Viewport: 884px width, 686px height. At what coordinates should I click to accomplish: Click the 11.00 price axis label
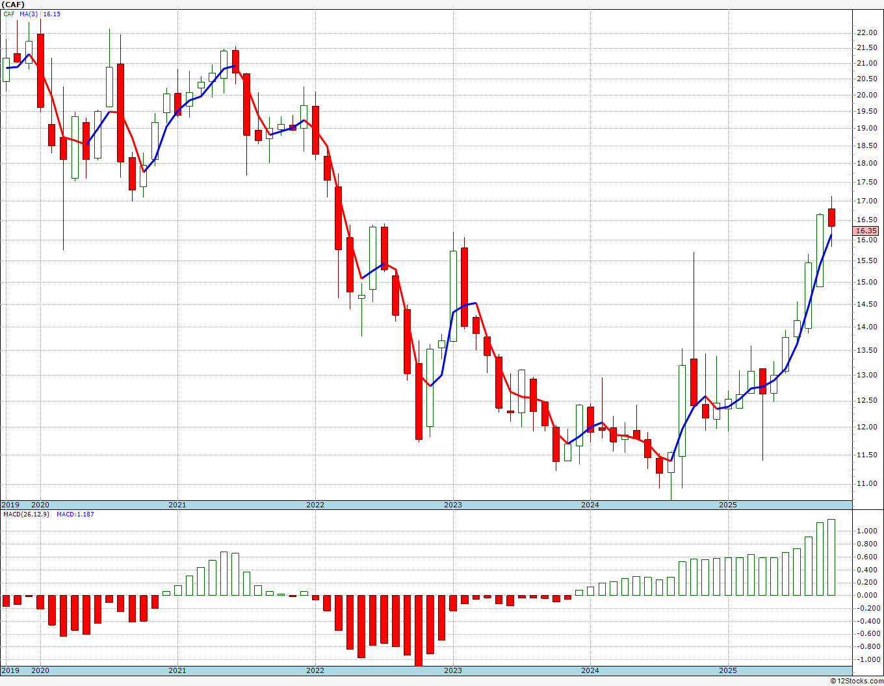[x=866, y=483]
